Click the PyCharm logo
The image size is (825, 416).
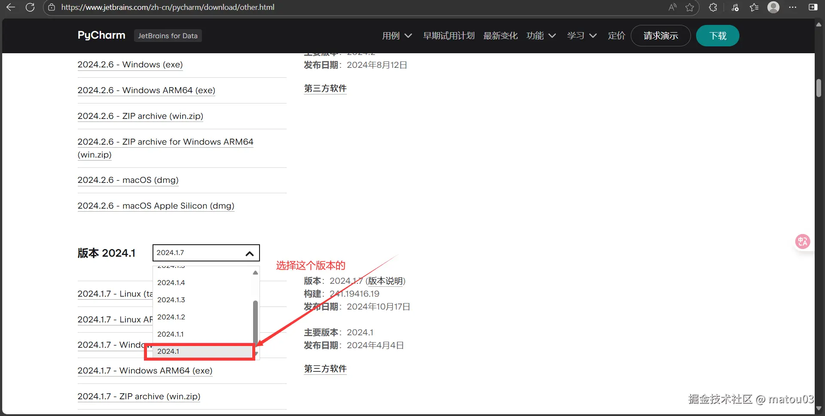pos(101,35)
